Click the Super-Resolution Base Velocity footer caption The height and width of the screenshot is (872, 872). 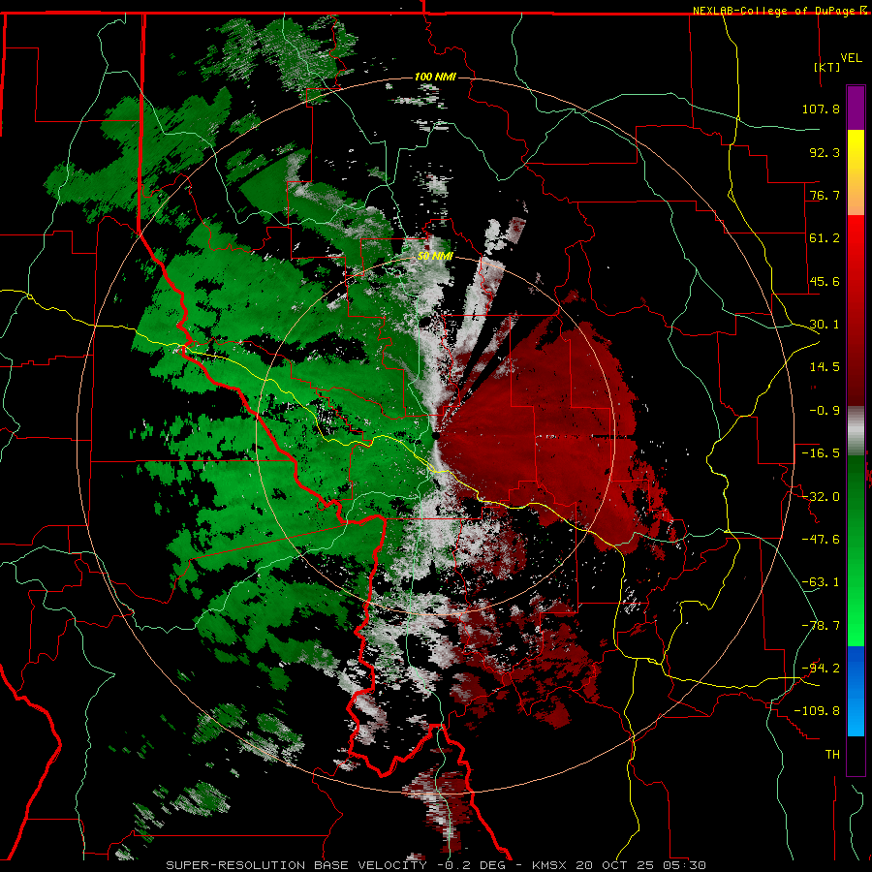coord(436,865)
